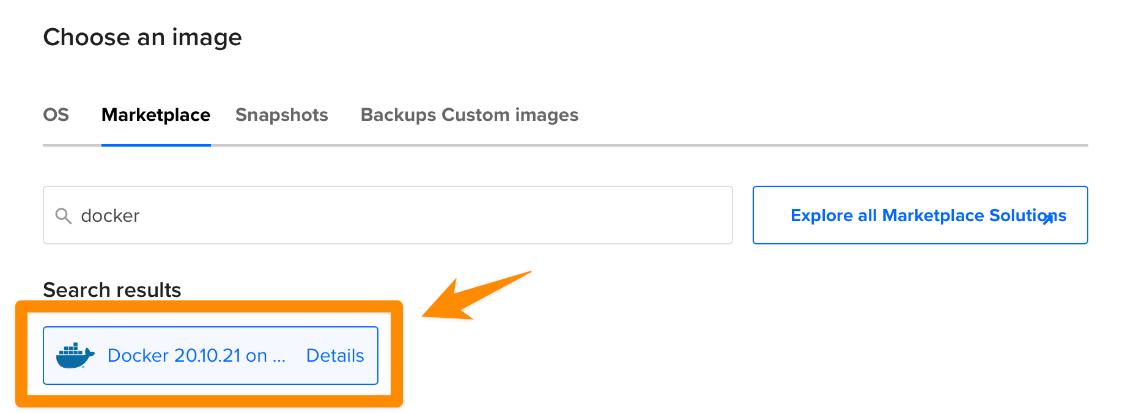This screenshot has width=1125, height=413.
Task: Select the Marketplace tab
Action: click(x=156, y=115)
